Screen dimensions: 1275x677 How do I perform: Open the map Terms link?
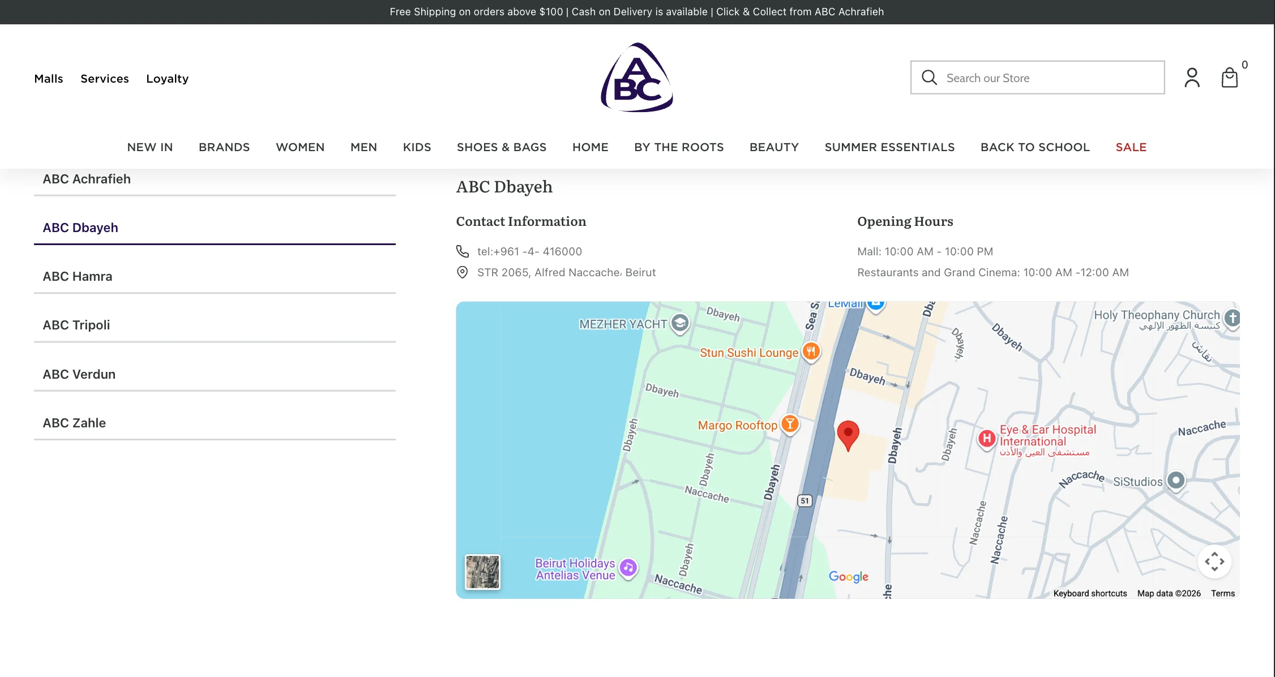pos(1223,593)
